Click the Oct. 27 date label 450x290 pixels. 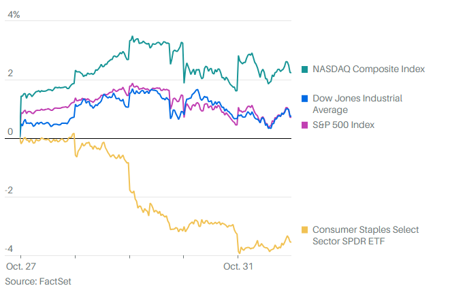point(19,267)
